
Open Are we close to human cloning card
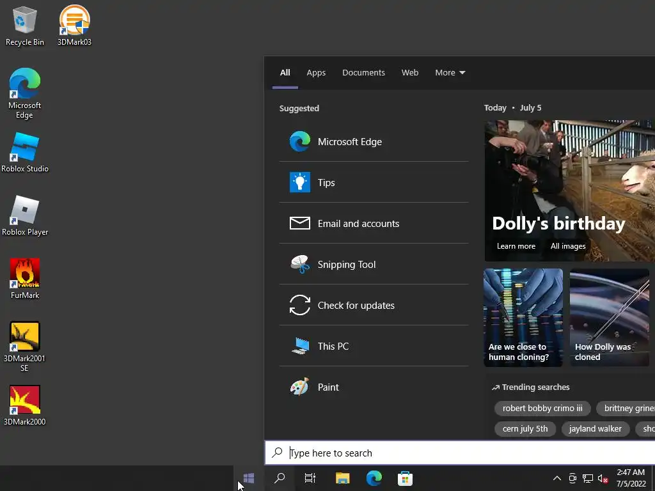pos(523,318)
